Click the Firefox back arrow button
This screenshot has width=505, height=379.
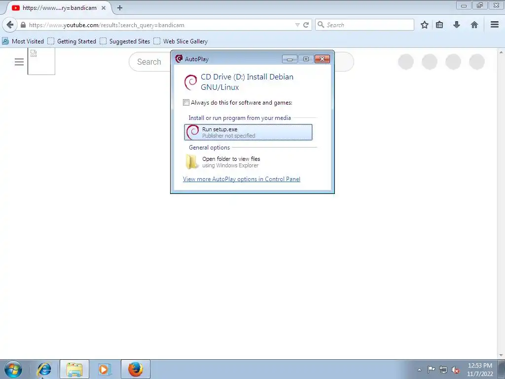10,25
